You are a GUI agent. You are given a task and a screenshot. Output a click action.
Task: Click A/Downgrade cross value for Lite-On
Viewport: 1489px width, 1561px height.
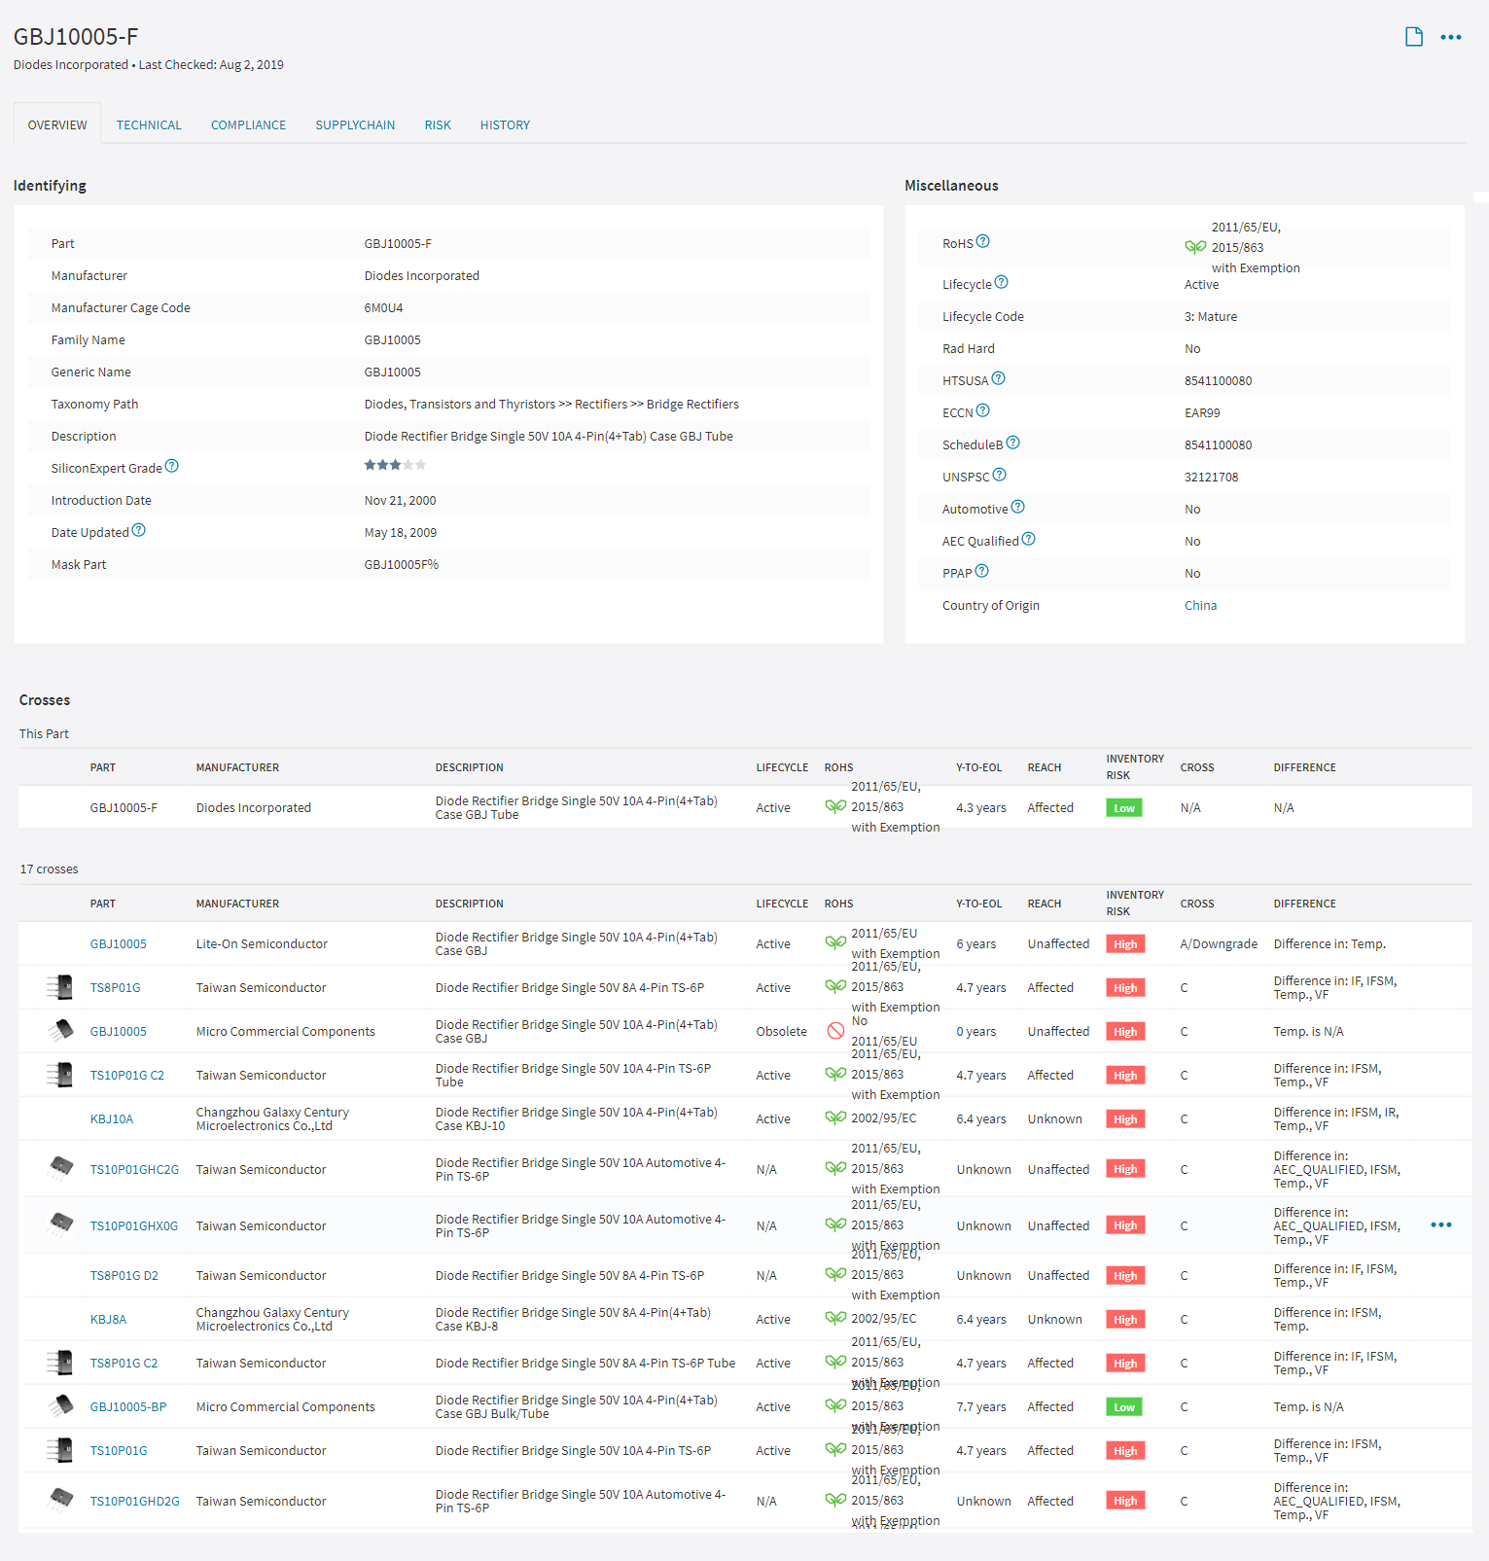(x=1219, y=943)
